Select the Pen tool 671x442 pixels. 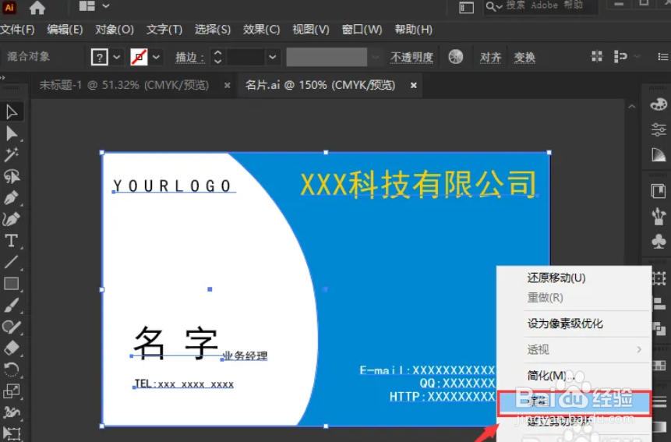[x=12, y=198]
